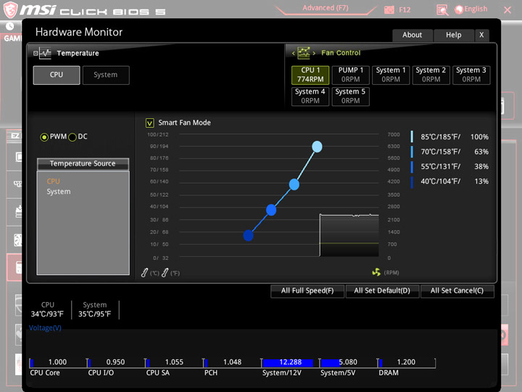
Task: Click the 85°C fan curve point
Action: point(317,147)
